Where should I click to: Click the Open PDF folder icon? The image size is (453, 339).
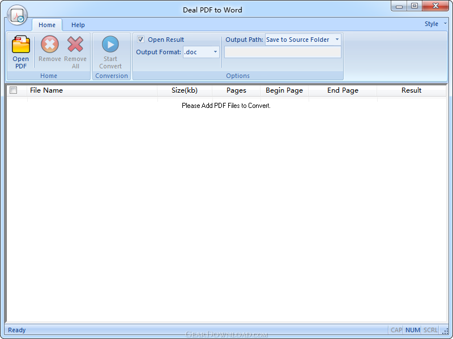21,45
